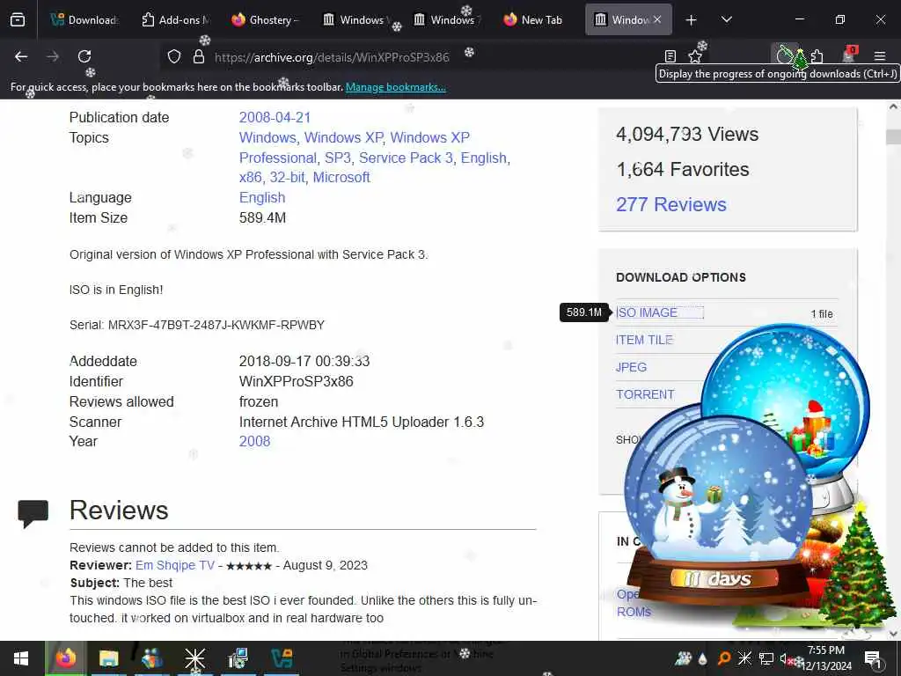This screenshot has width=901, height=676.
Task: Close the active Window tab
Action: pyautogui.click(x=657, y=19)
